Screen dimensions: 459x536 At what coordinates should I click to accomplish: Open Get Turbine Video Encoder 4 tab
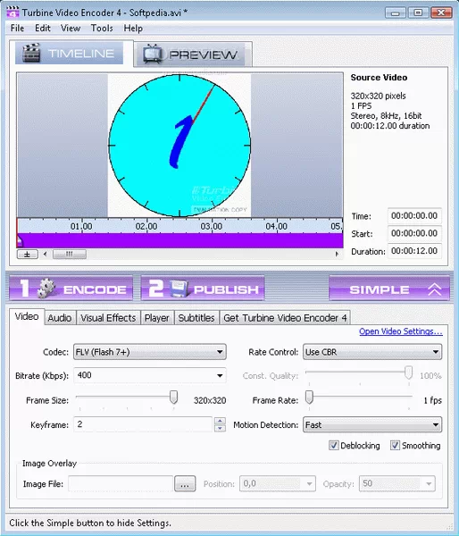pyautogui.click(x=285, y=318)
